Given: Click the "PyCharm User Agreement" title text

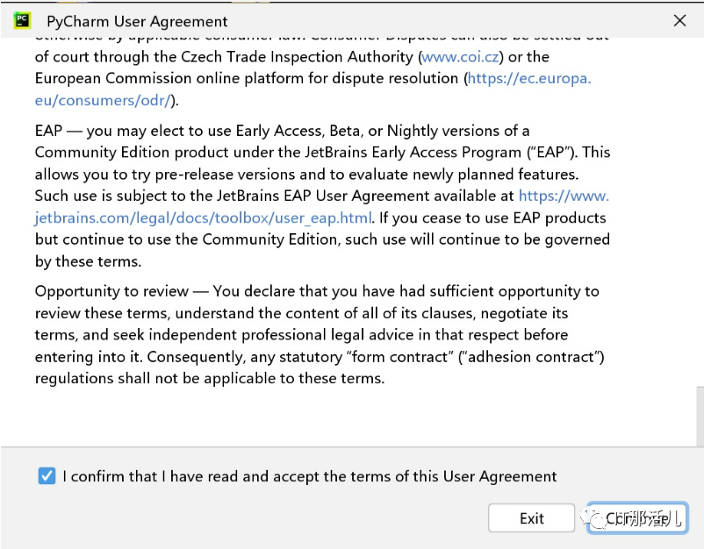Looking at the screenshot, I should click(x=137, y=21).
